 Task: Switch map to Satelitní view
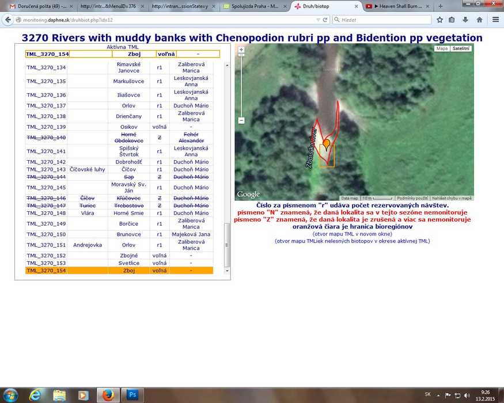(x=461, y=48)
